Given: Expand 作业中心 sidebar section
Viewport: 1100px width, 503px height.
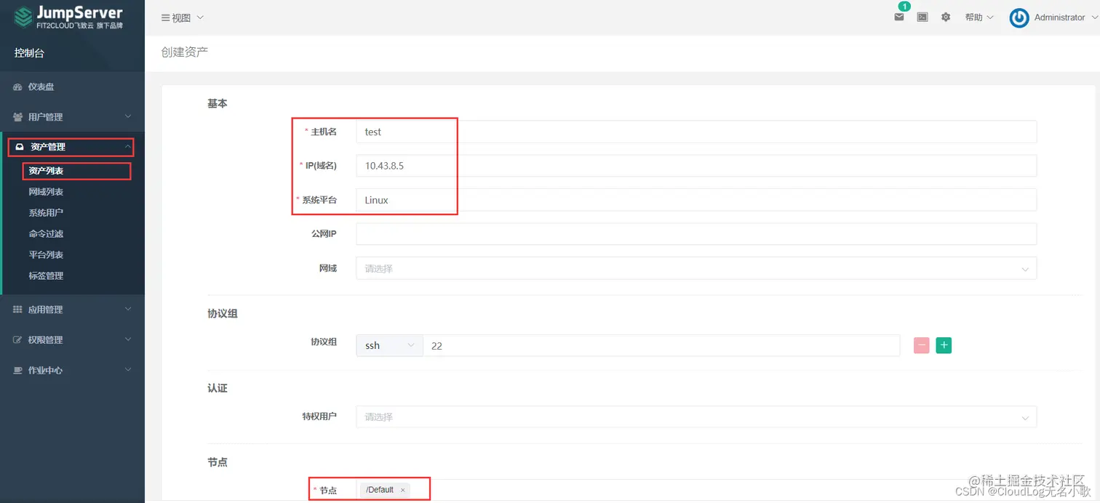Looking at the screenshot, I should [x=73, y=371].
